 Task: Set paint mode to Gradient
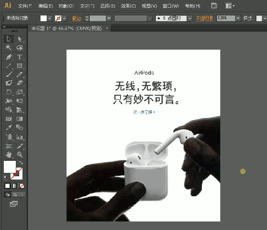pos(15,186)
